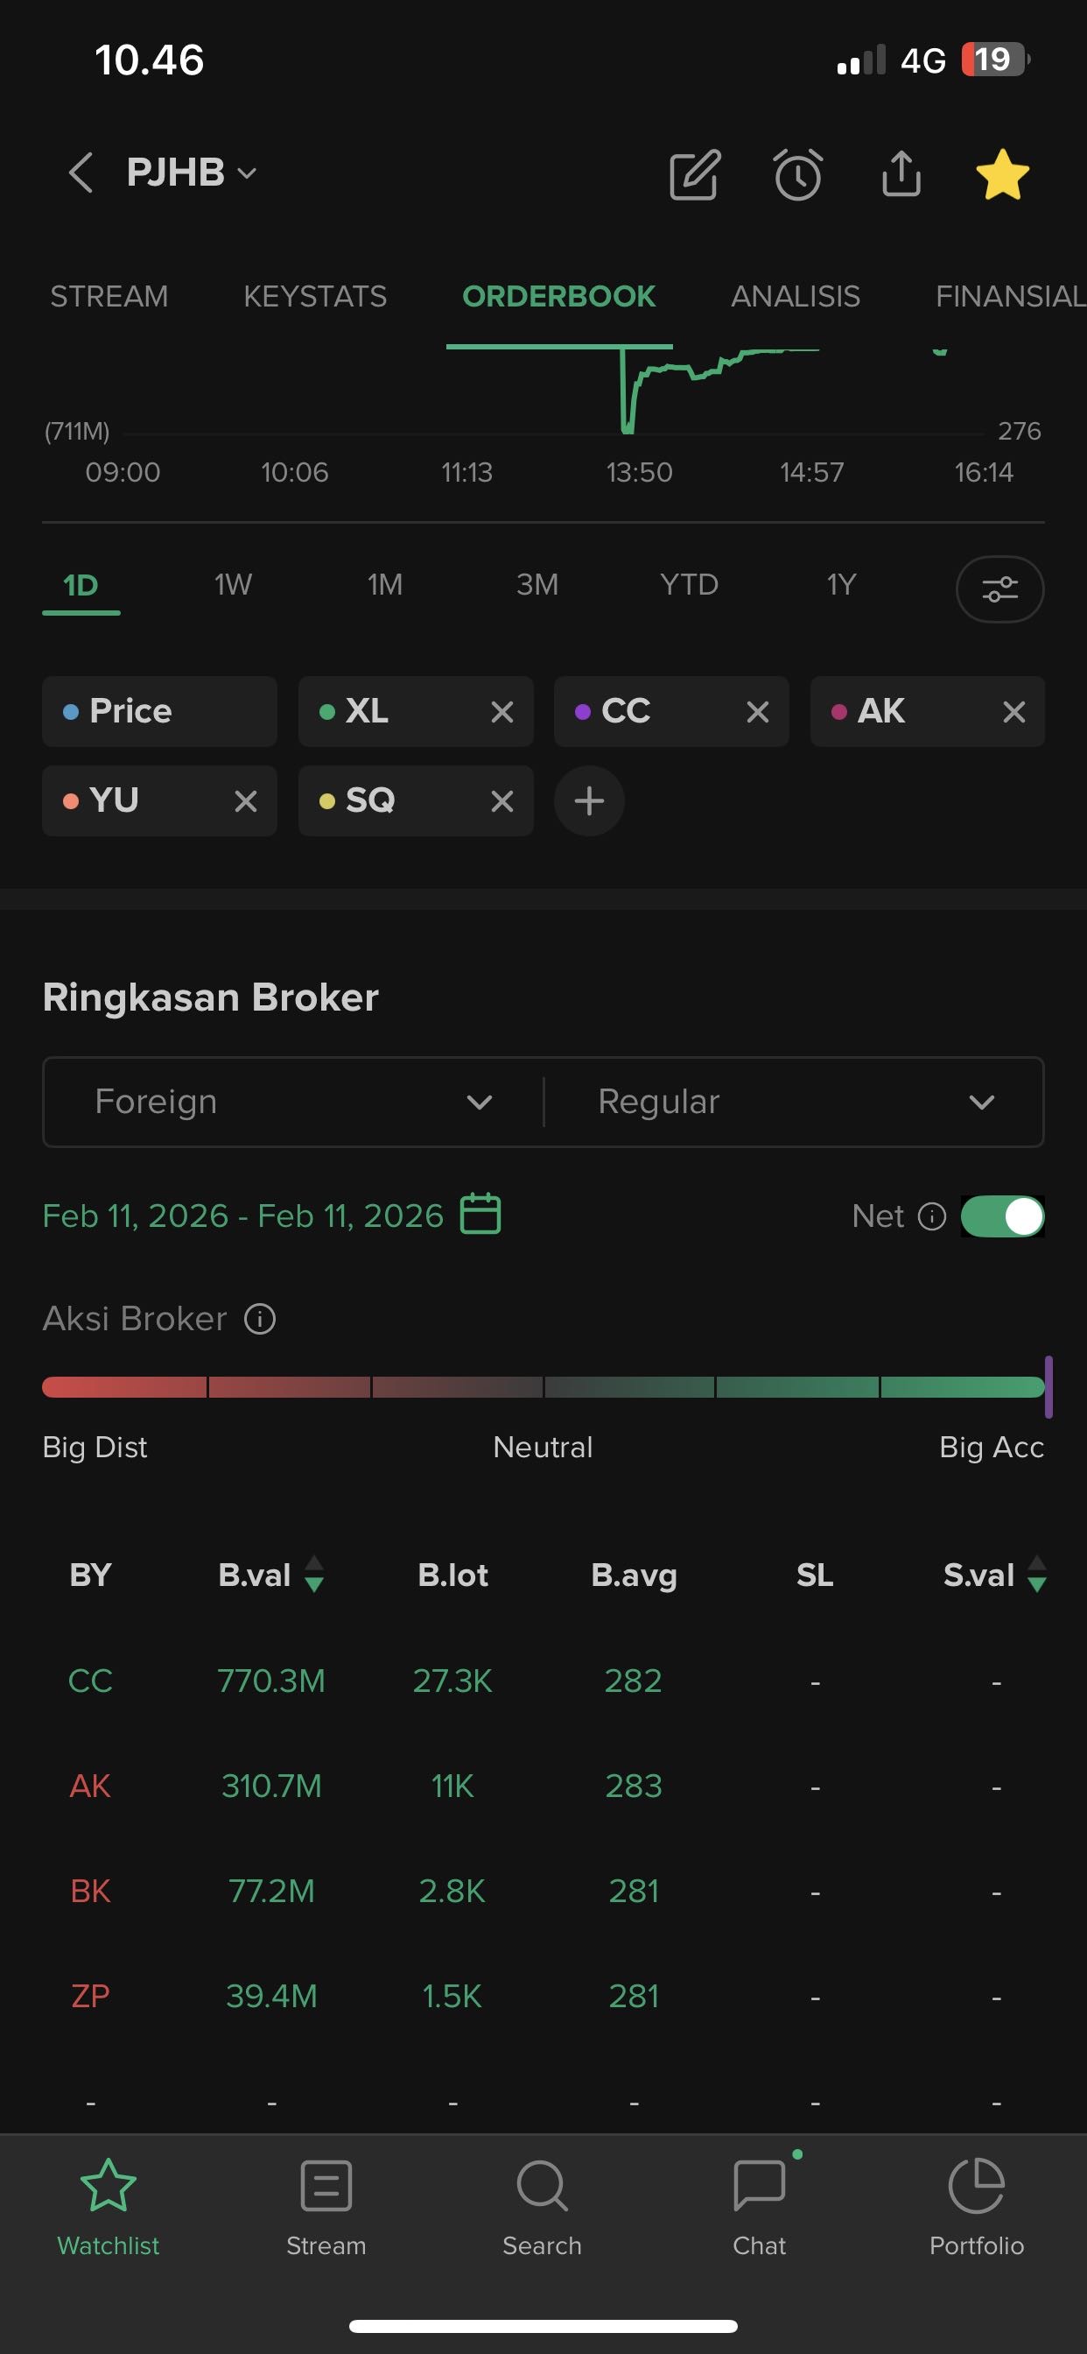Toggle the Net switch off
Viewport: 1087px width, 2354px height.
pos(1002,1216)
